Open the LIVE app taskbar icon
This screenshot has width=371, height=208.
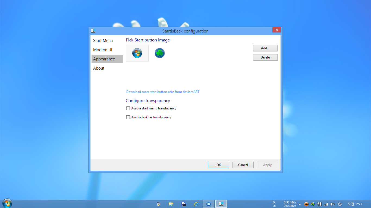[x=184, y=204]
